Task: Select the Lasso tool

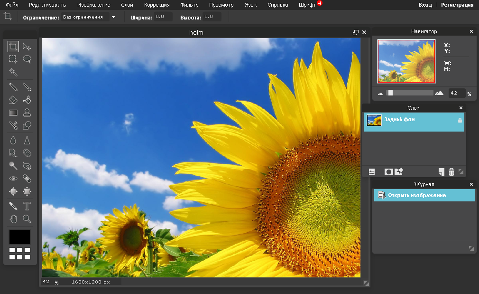Action: 27,59
